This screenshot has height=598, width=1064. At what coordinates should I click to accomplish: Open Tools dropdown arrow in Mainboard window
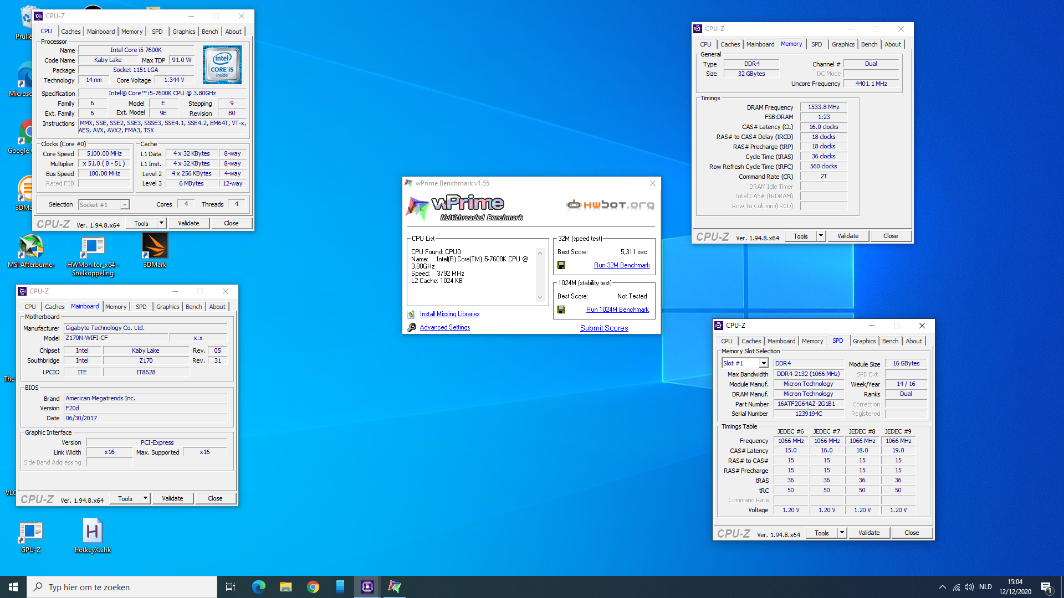pyautogui.click(x=145, y=498)
